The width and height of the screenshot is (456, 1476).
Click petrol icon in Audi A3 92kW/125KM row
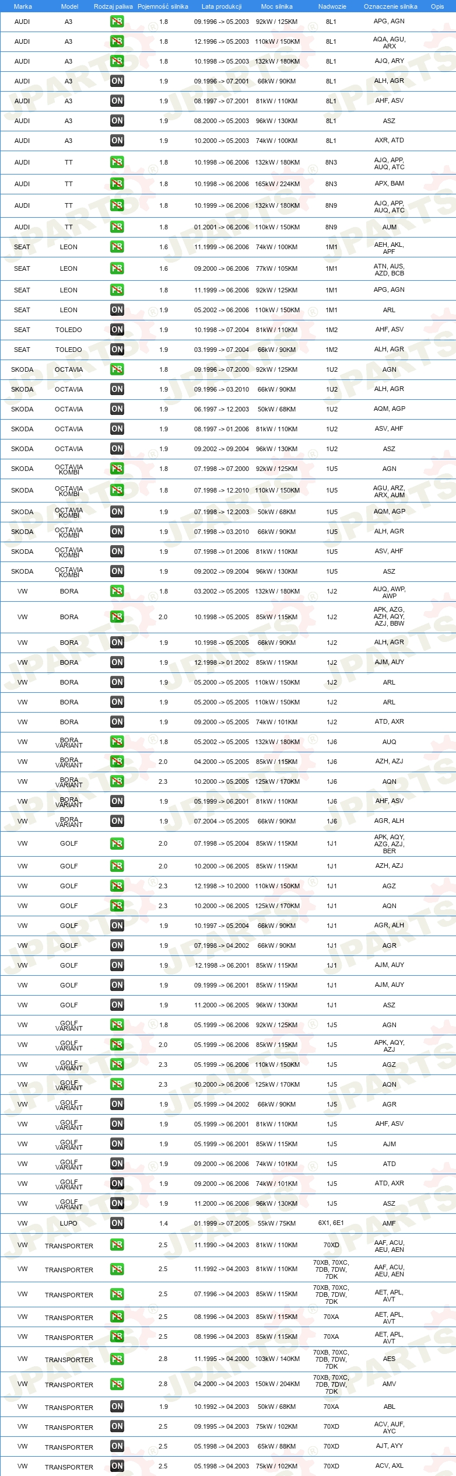pyautogui.click(x=117, y=22)
